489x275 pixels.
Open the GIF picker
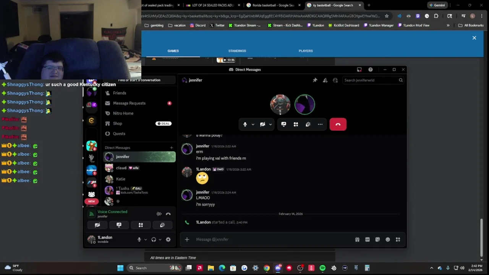click(x=368, y=239)
